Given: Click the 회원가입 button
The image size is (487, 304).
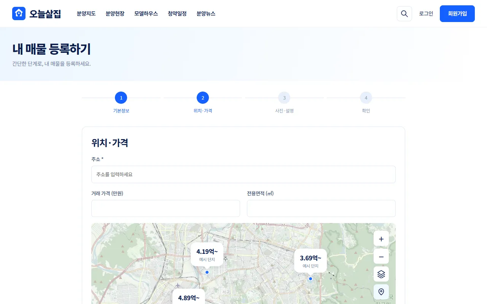Looking at the screenshot, I should tap(457, 14).
